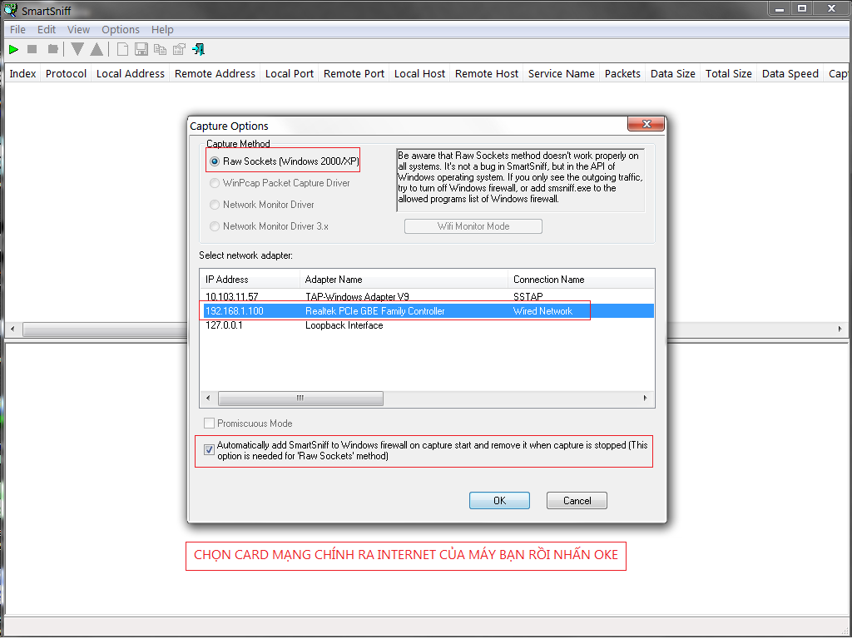The image size is (852, 639).
Task: Click the Exit door icon in toolbar
Action: coord(198,50)
